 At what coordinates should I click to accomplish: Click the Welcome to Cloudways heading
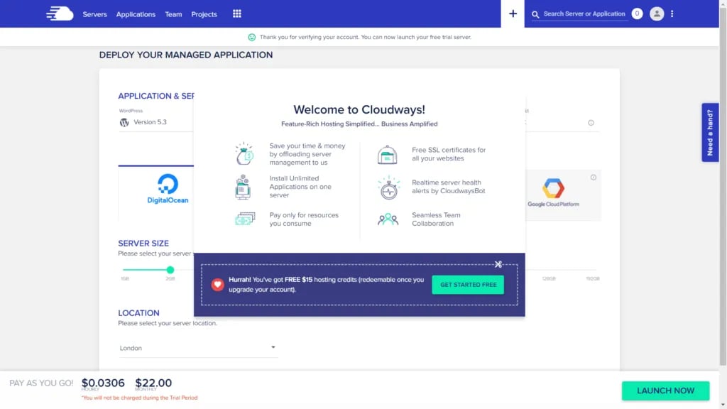(359, 109)
